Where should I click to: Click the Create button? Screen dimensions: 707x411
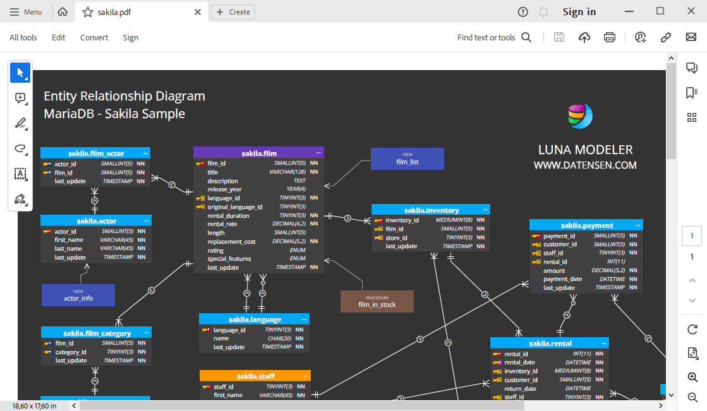coord(233,12)
